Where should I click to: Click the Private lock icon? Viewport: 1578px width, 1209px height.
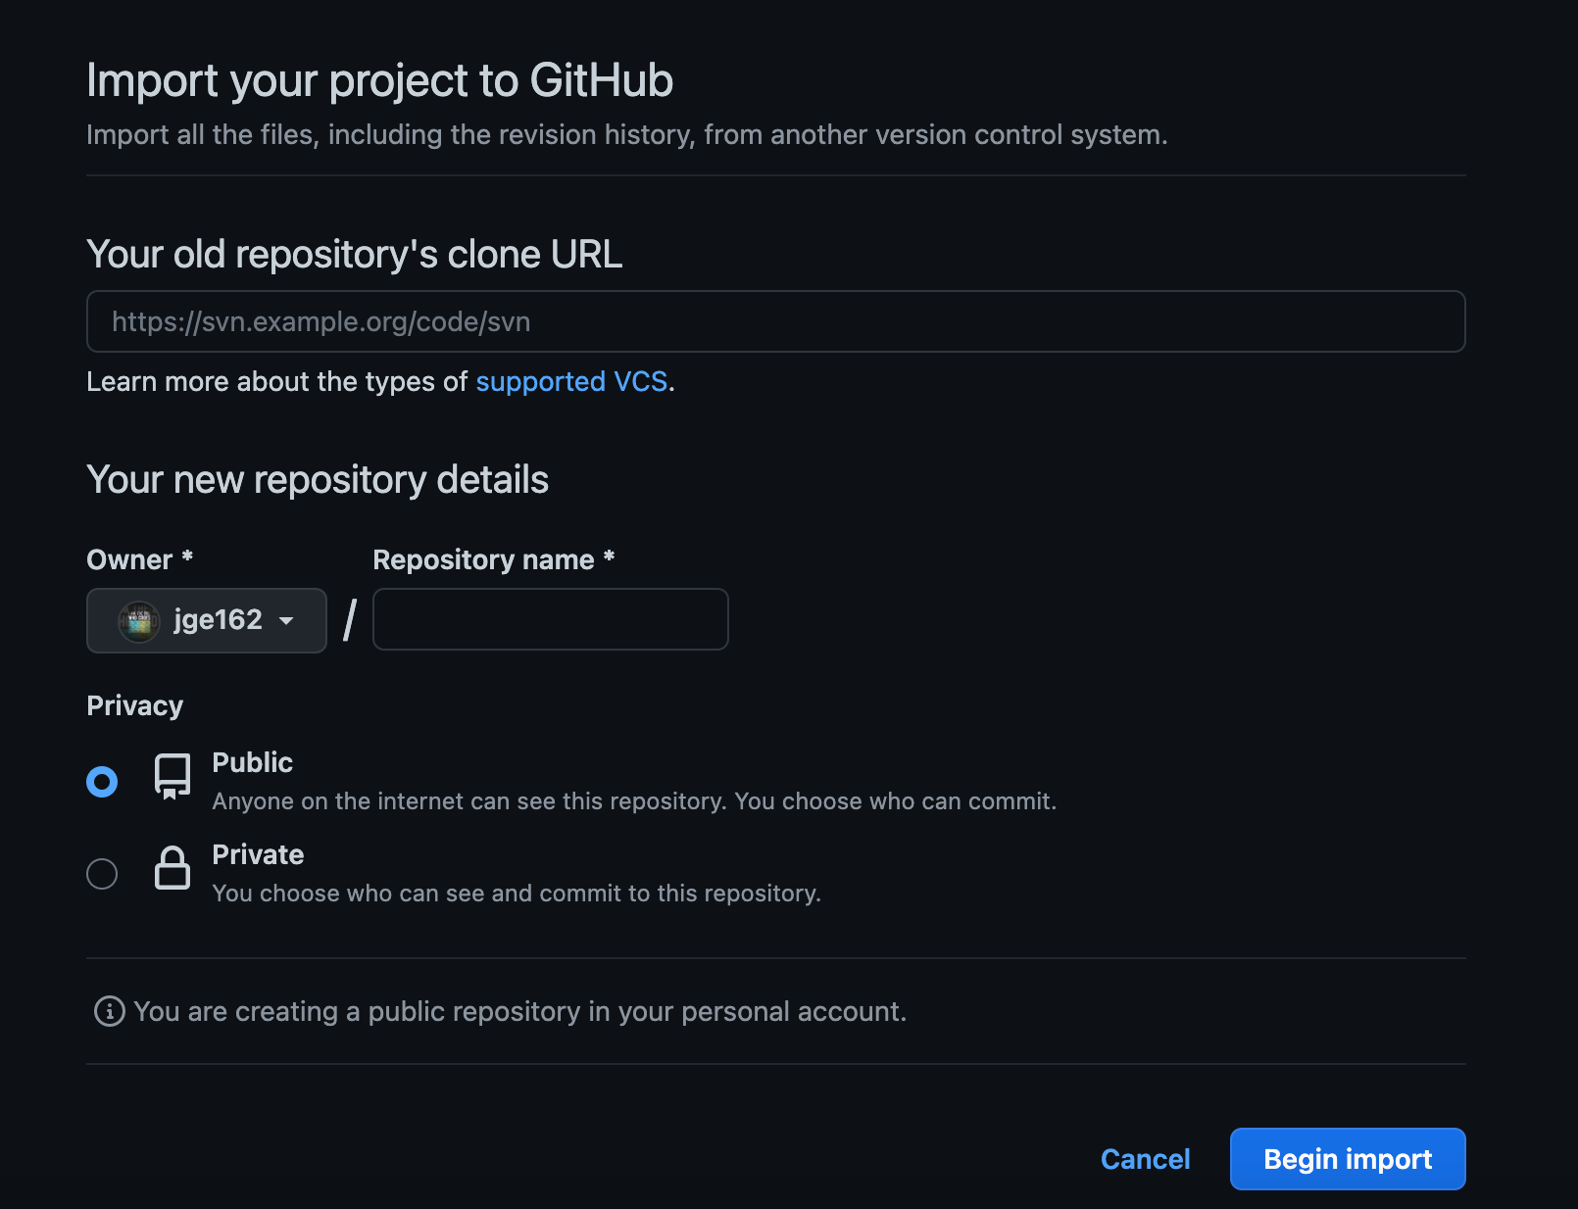click(172, 870)
